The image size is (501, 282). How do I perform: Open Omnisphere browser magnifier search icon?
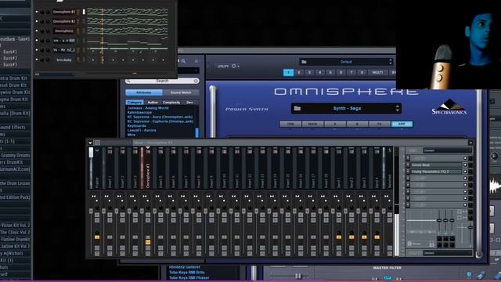(183, 61)
